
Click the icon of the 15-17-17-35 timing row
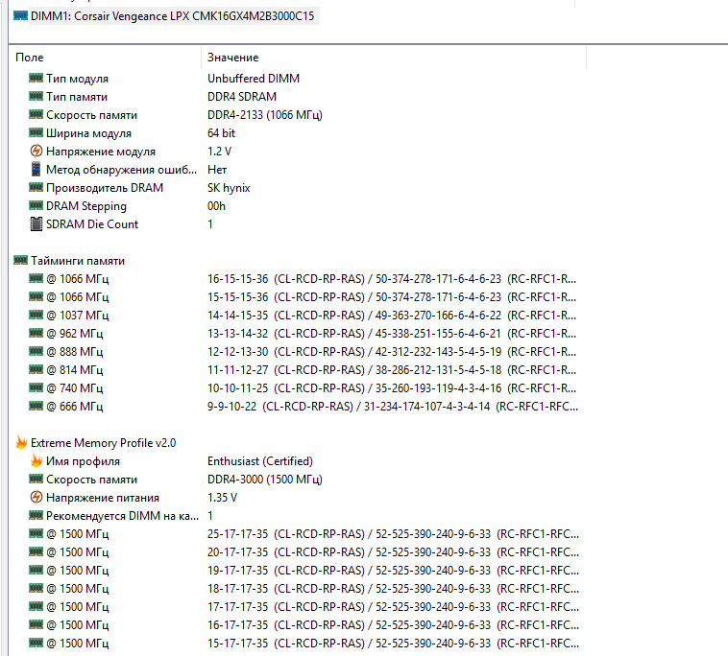[36, 643]
